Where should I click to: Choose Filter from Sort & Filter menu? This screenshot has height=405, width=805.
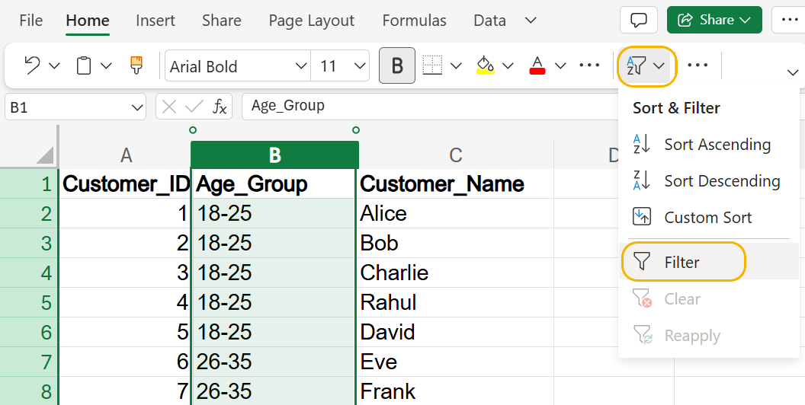682,262
